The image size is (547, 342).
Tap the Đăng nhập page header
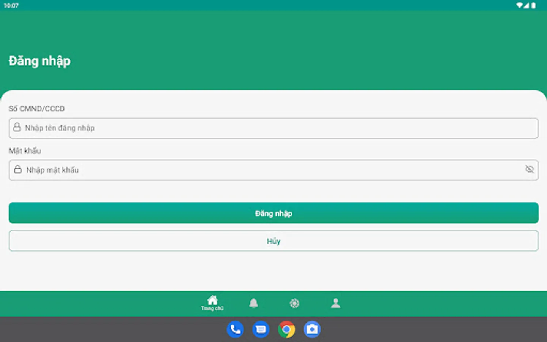click(x=40, y=61)
